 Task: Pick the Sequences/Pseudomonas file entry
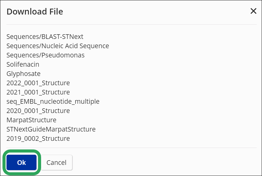click(45, 55)
